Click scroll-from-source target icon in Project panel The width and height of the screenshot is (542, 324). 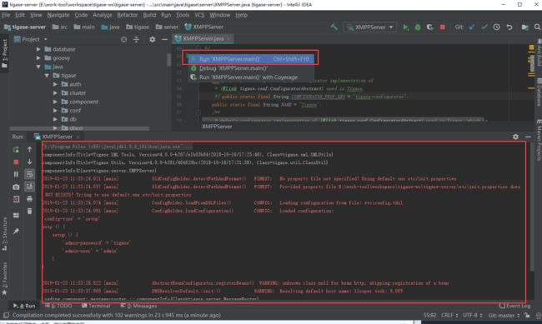click(123, 39)
